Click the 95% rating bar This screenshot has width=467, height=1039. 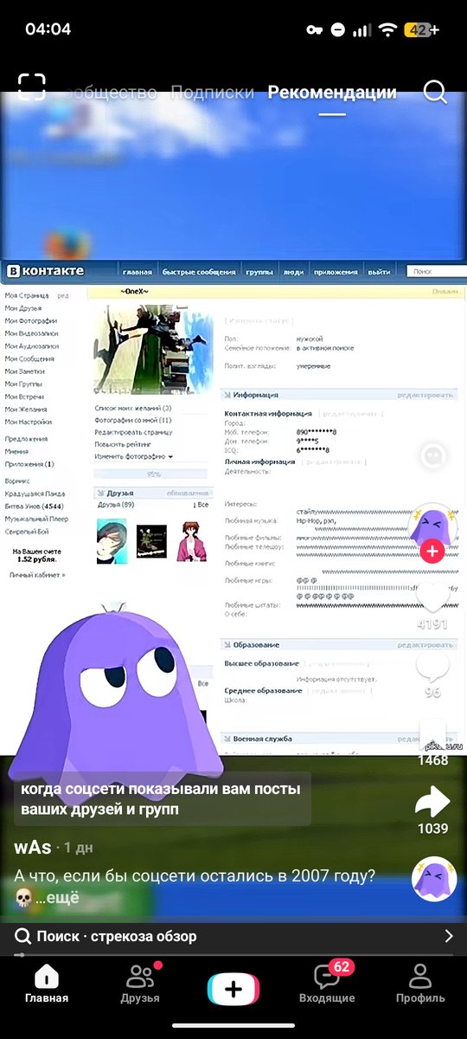tap(150, 474)
